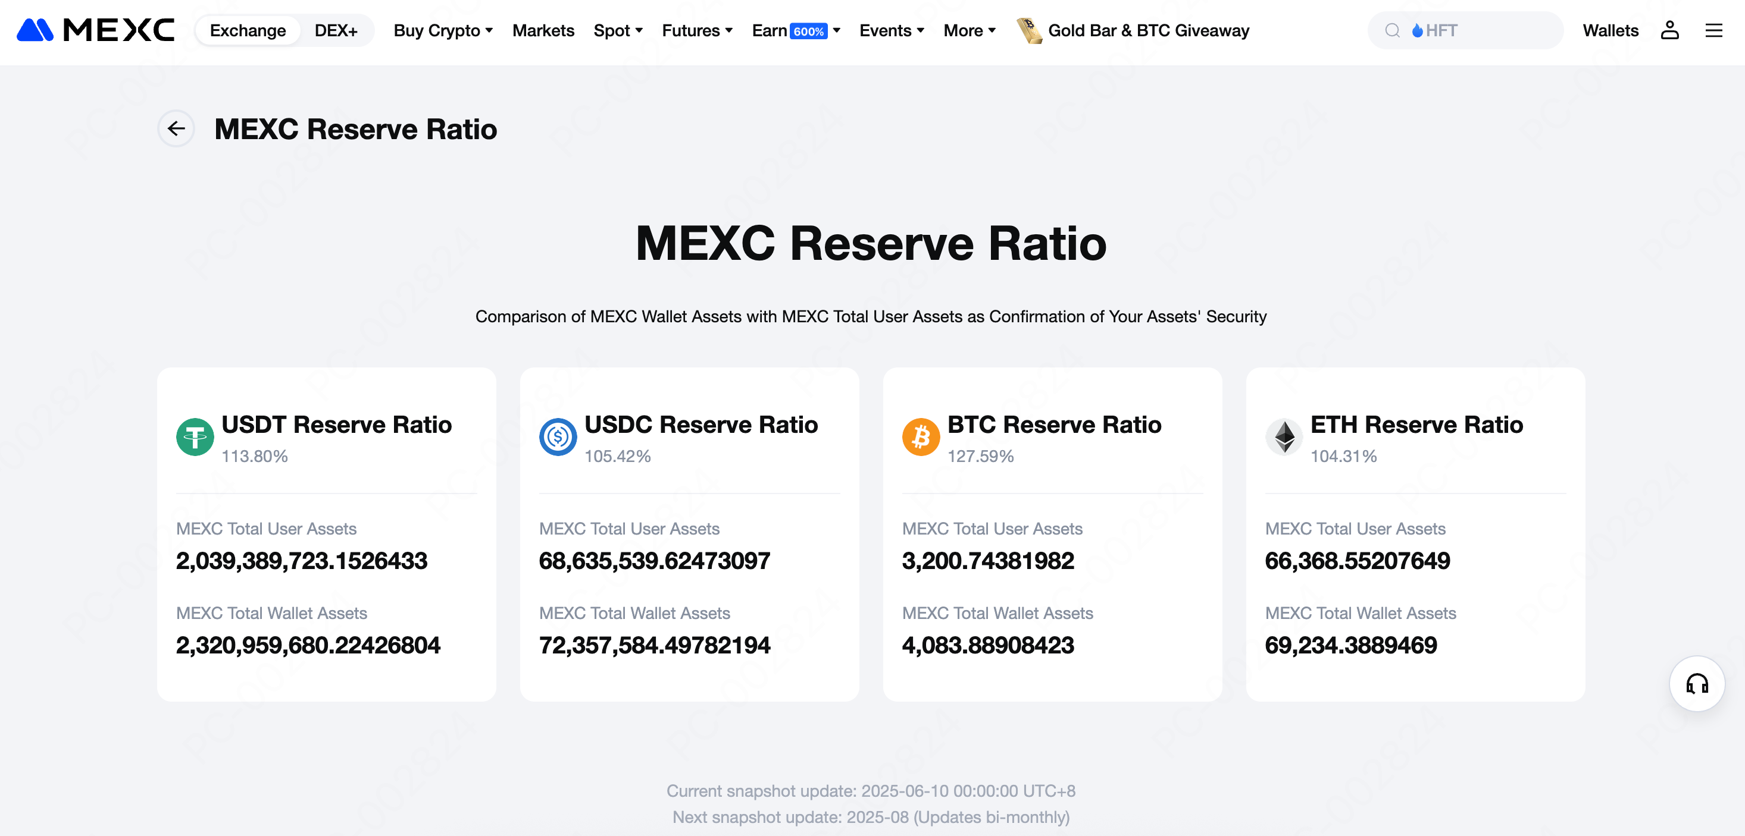Expand the Futures dropdown menu
The height and width of the screenshot is (836, 1745).
697,30
